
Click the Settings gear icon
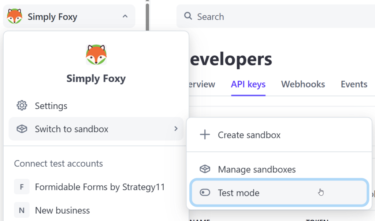(22, 106)
